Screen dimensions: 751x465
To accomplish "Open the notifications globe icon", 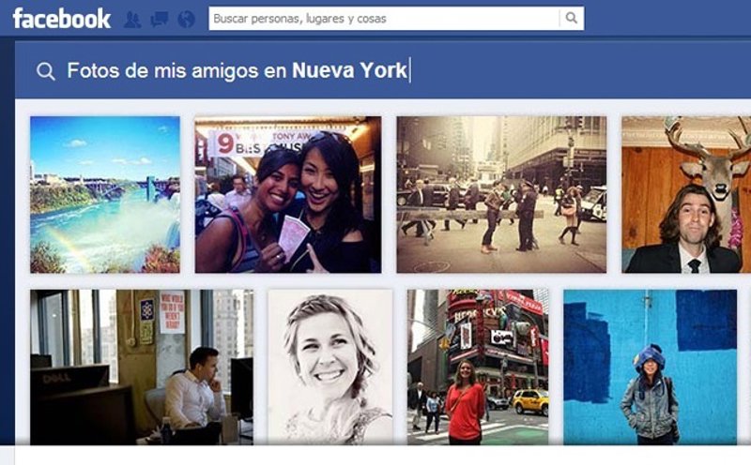I will point(186,19).
